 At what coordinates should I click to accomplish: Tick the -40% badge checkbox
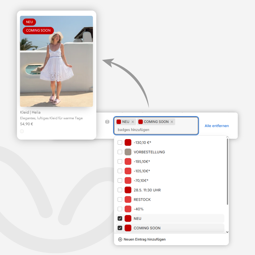120,209
